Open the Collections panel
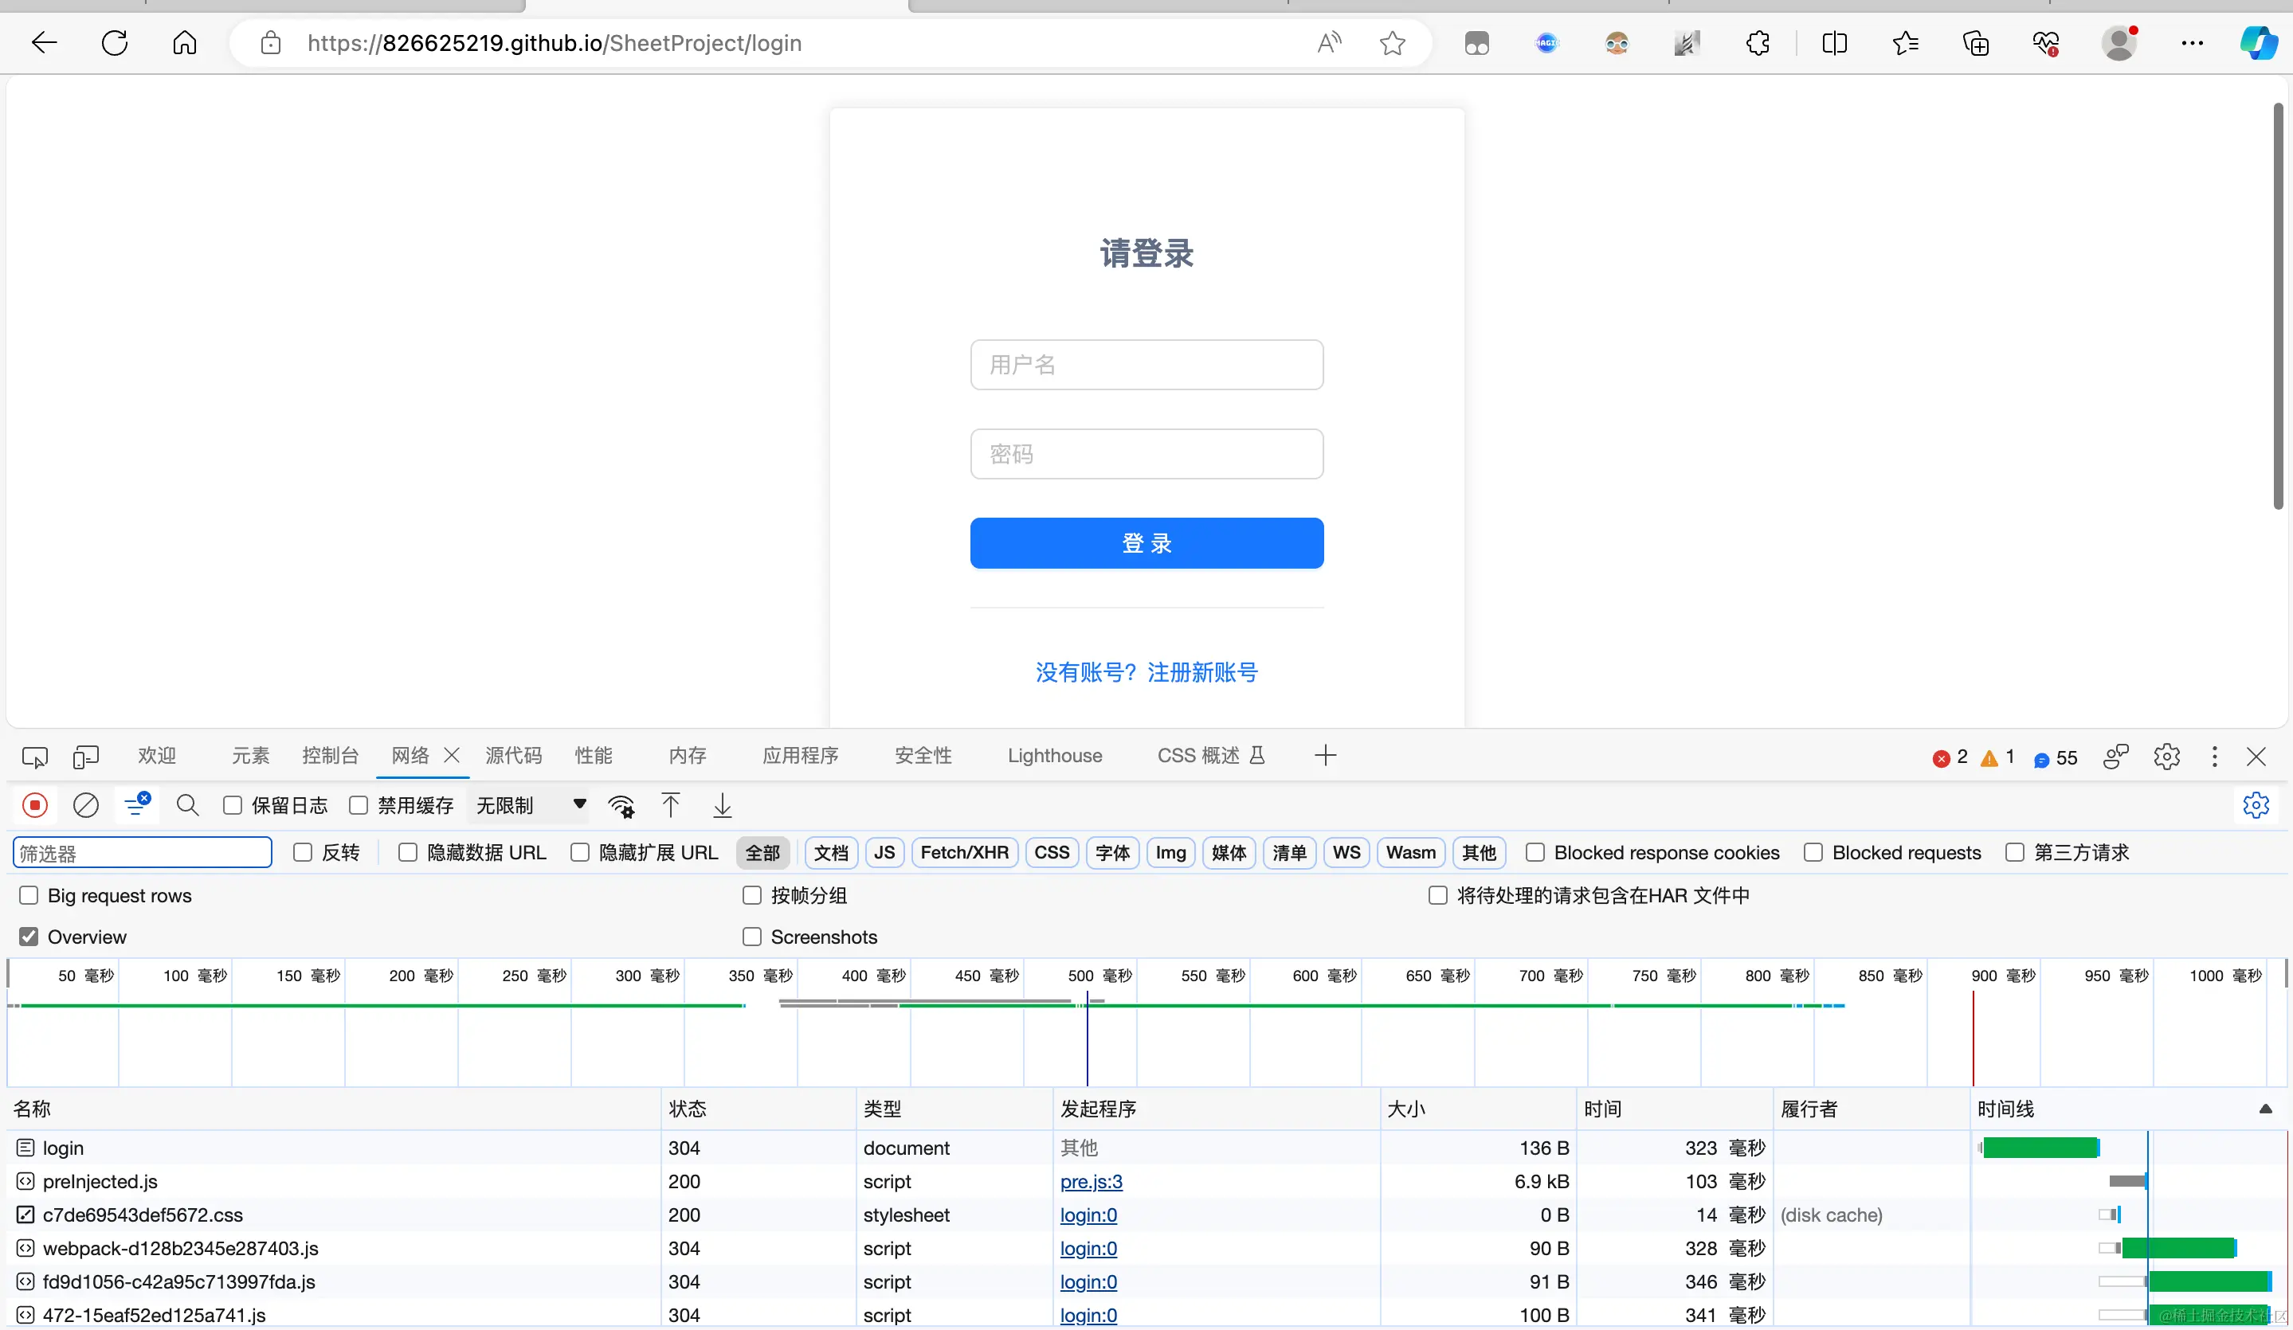2293x1330 pixels. [1975, 43]
